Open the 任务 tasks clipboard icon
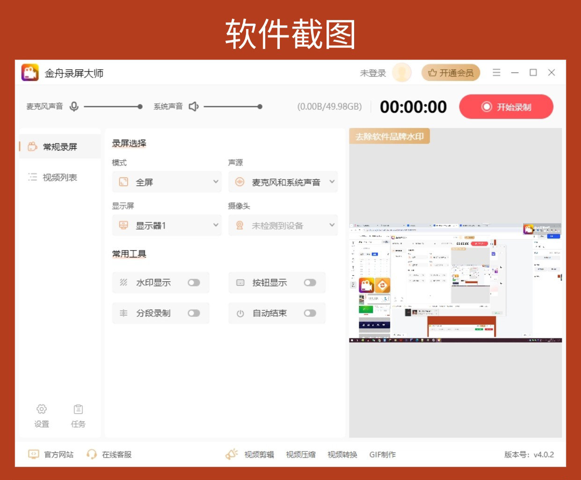The width and height of the screenshot is (581, 480). (x=78, y=409)
